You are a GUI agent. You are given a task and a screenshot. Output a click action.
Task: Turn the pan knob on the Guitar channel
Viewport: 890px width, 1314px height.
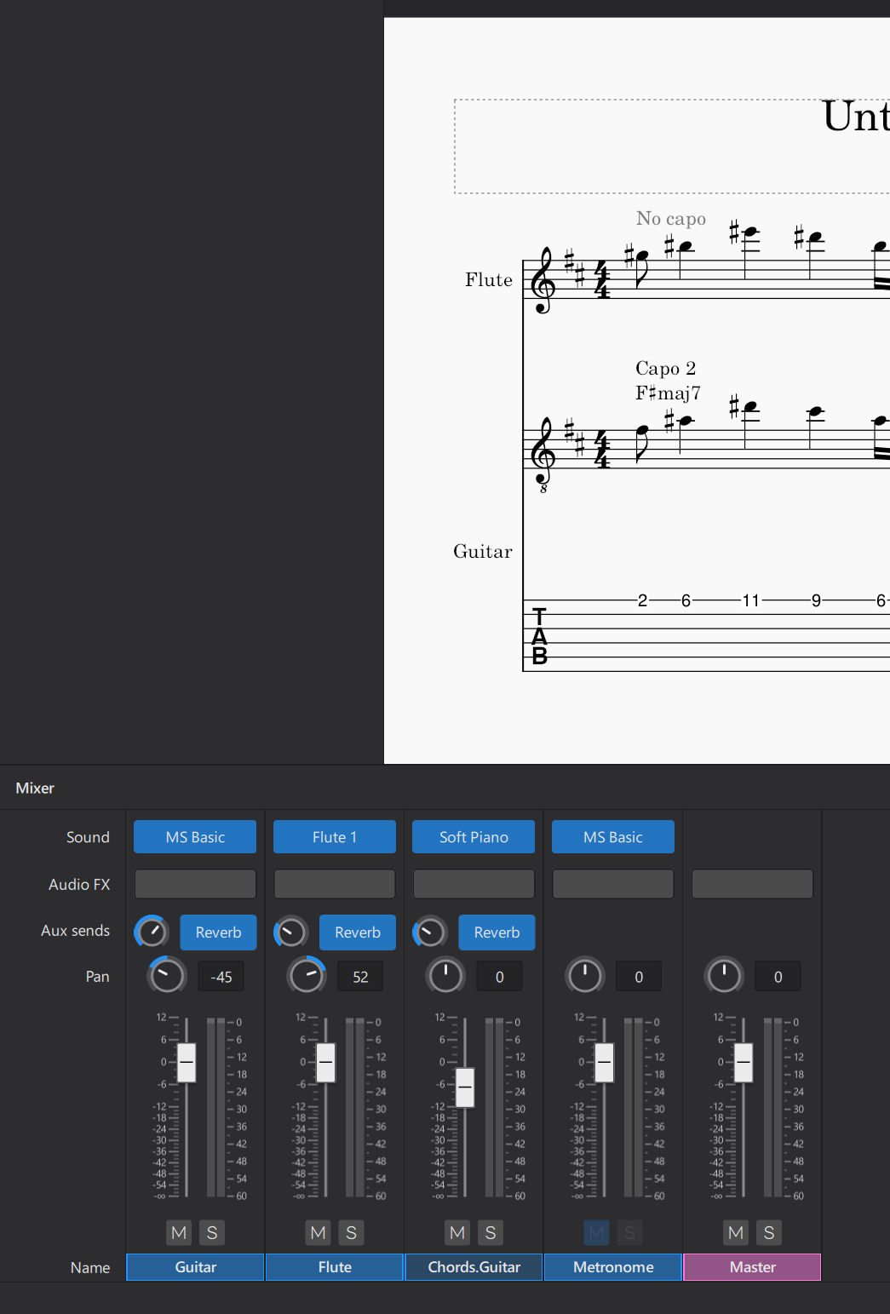166,976
